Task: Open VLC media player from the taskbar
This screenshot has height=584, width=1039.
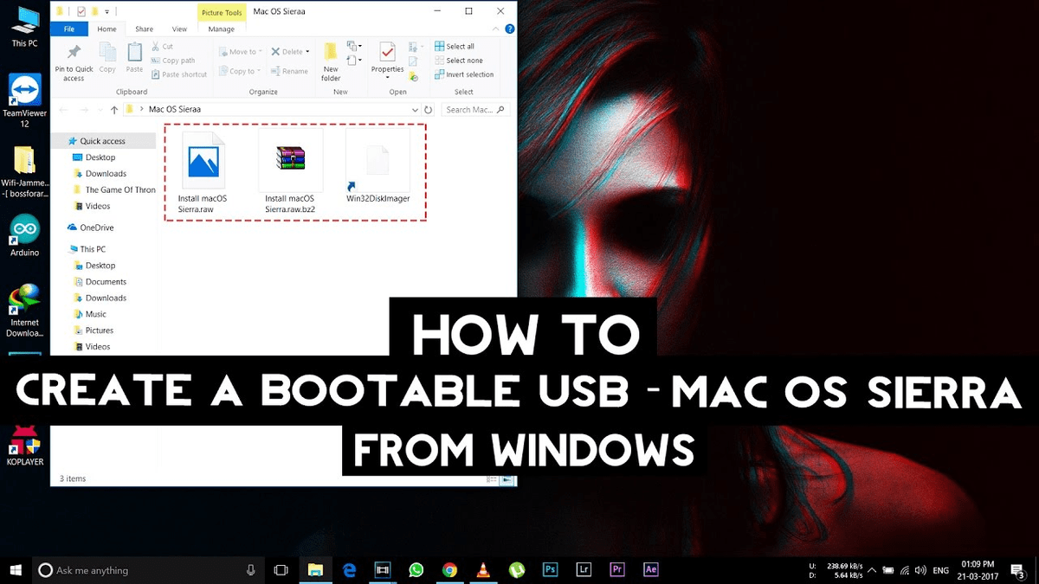Action: (483, 569)
